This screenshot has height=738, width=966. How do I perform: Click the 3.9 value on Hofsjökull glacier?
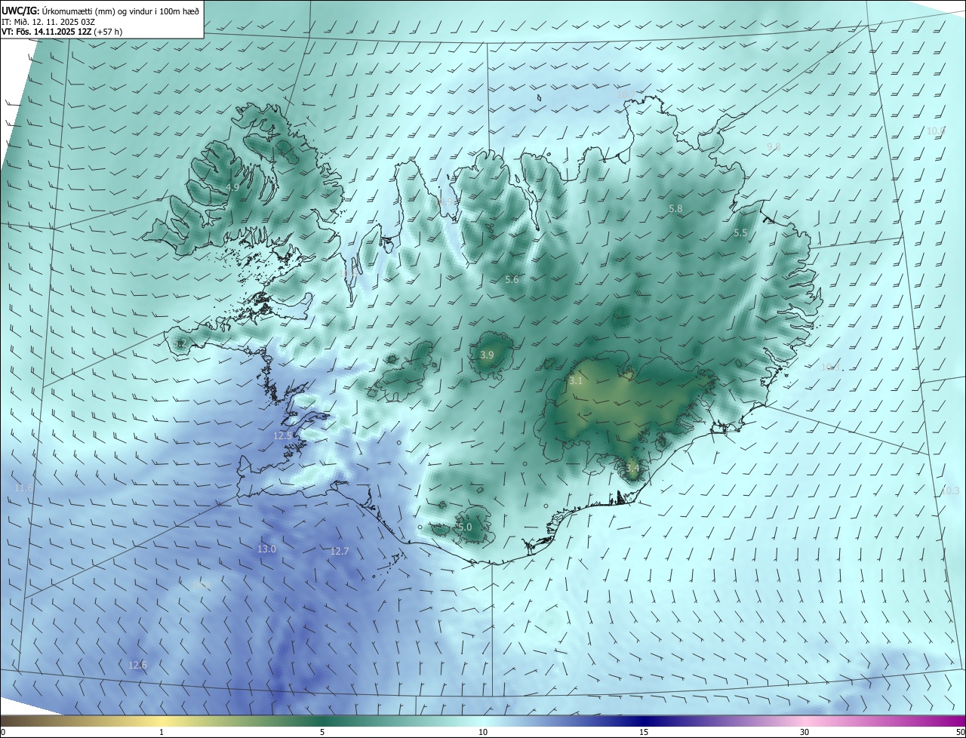(x=487, y=355)
